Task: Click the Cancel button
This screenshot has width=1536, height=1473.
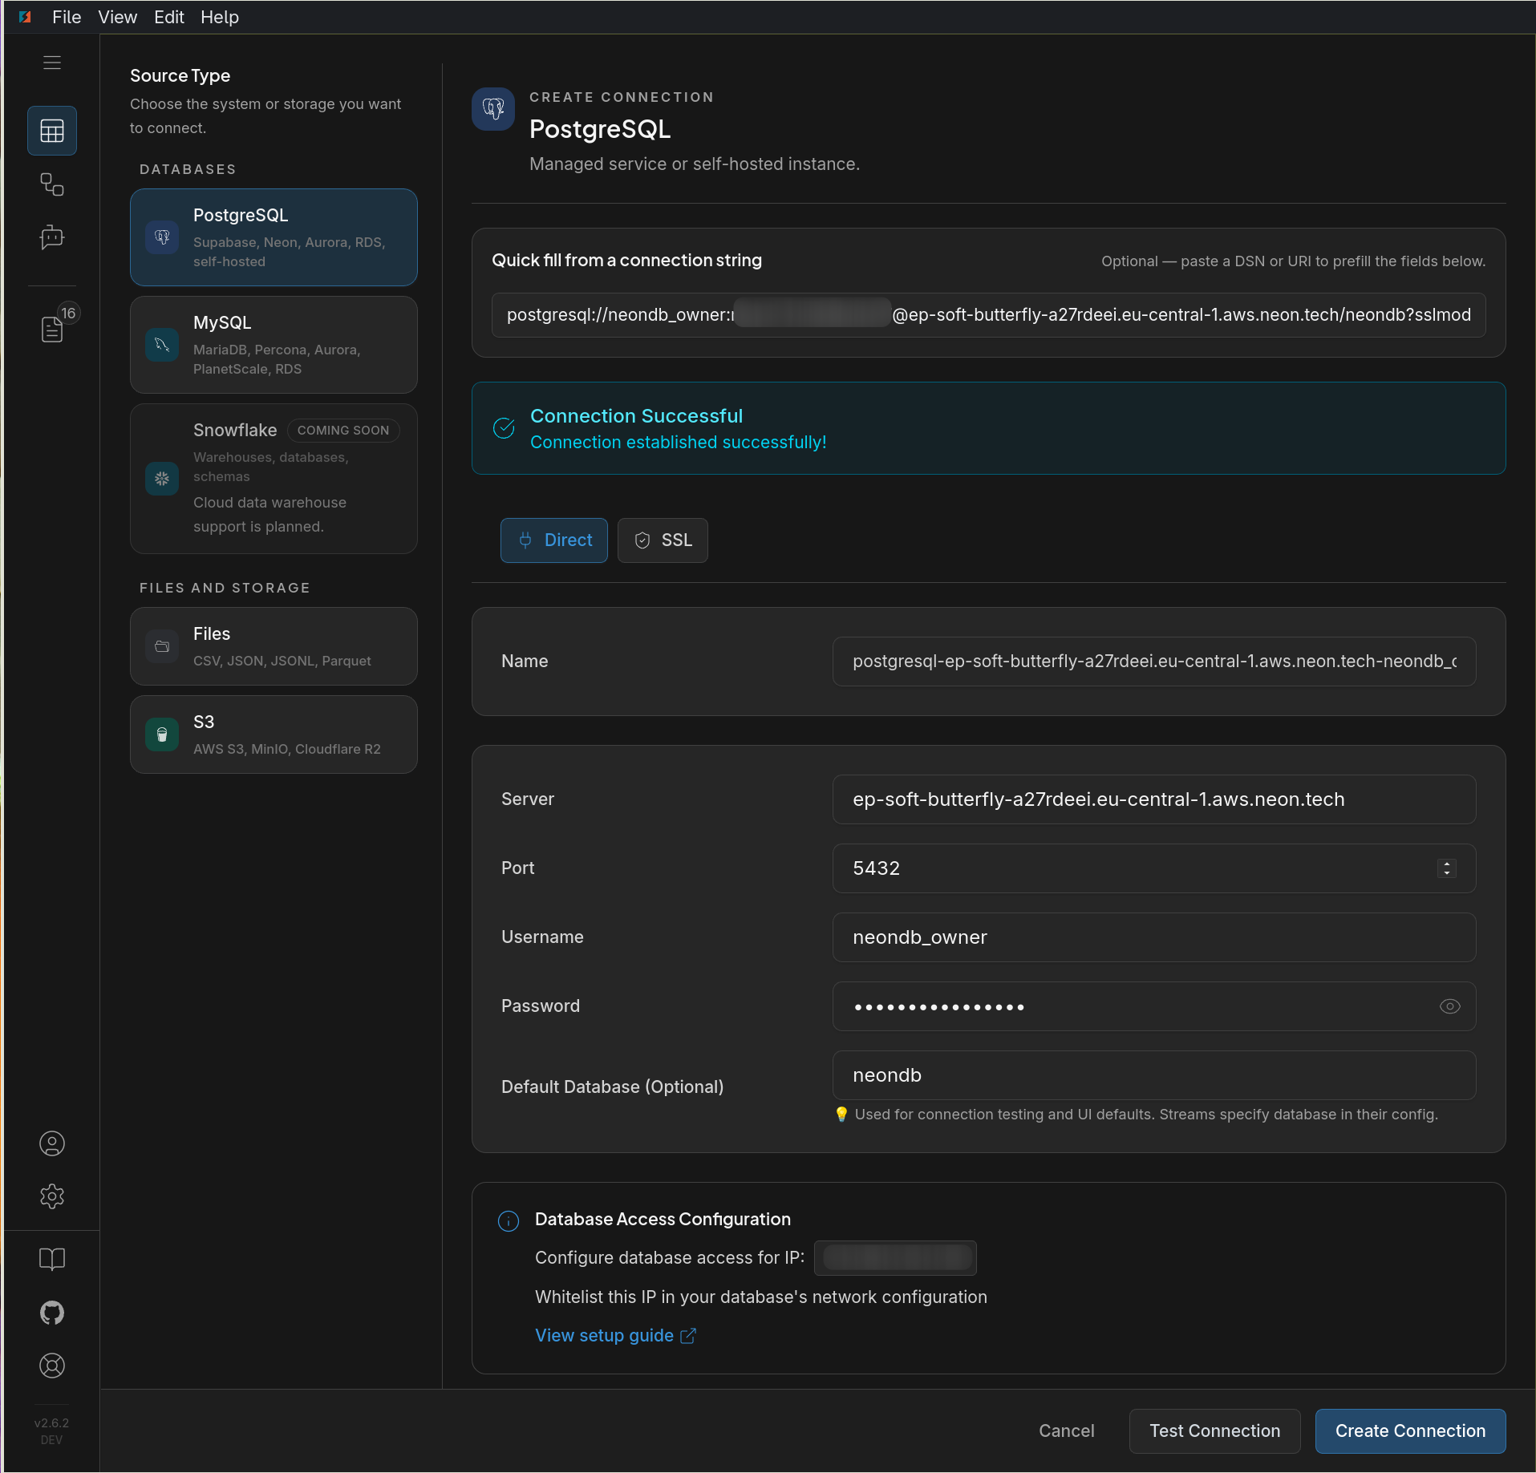Action: pyautogui.click(x=1066, y=1431)
